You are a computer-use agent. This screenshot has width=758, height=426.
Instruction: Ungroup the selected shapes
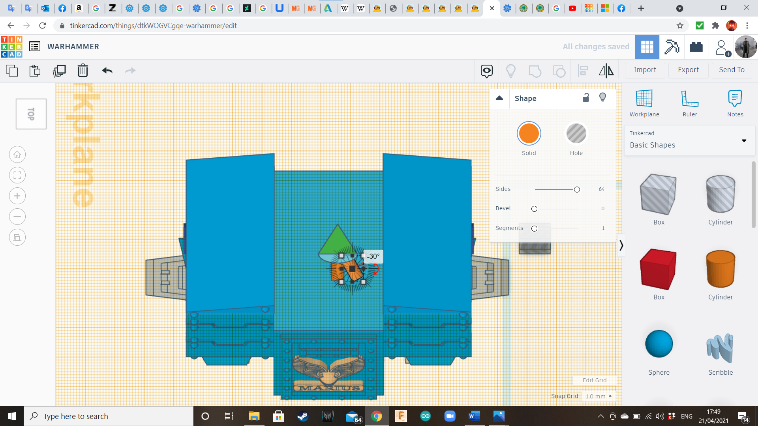[559, 71]
